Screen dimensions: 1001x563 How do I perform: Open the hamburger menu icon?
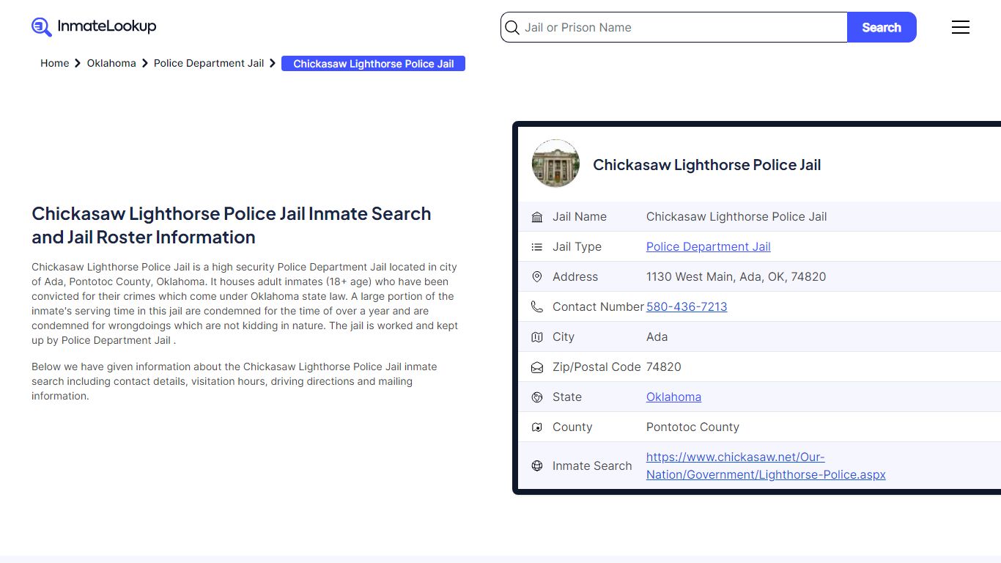point(961,27)
